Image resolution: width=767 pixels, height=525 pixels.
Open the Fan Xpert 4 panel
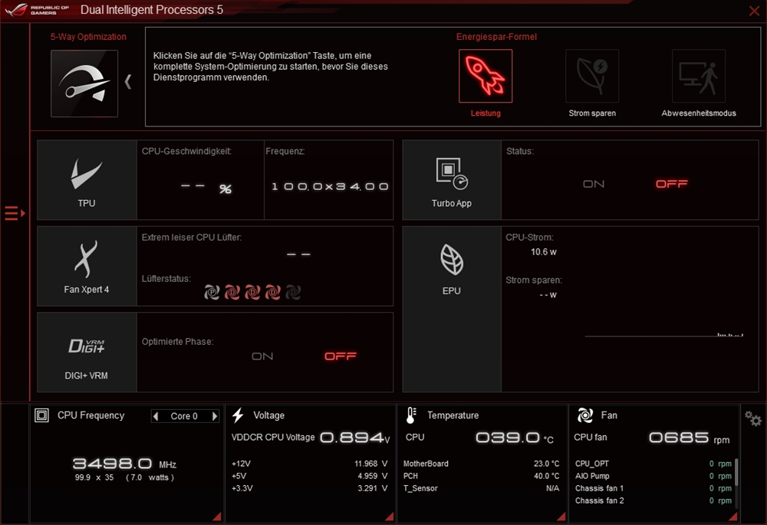pos(87,266)
